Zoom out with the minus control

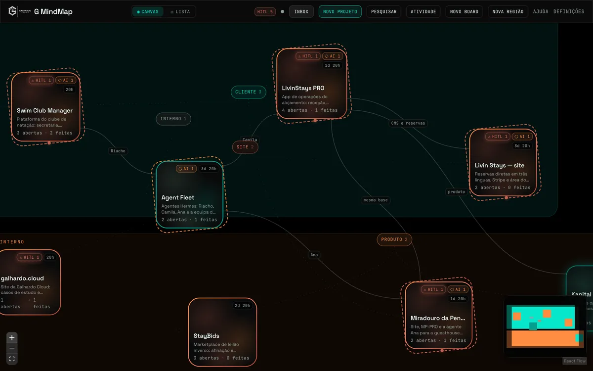[12, 348]
